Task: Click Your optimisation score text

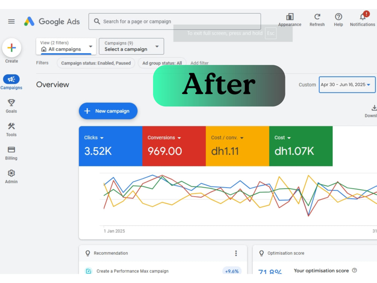Action: (321, 271)
